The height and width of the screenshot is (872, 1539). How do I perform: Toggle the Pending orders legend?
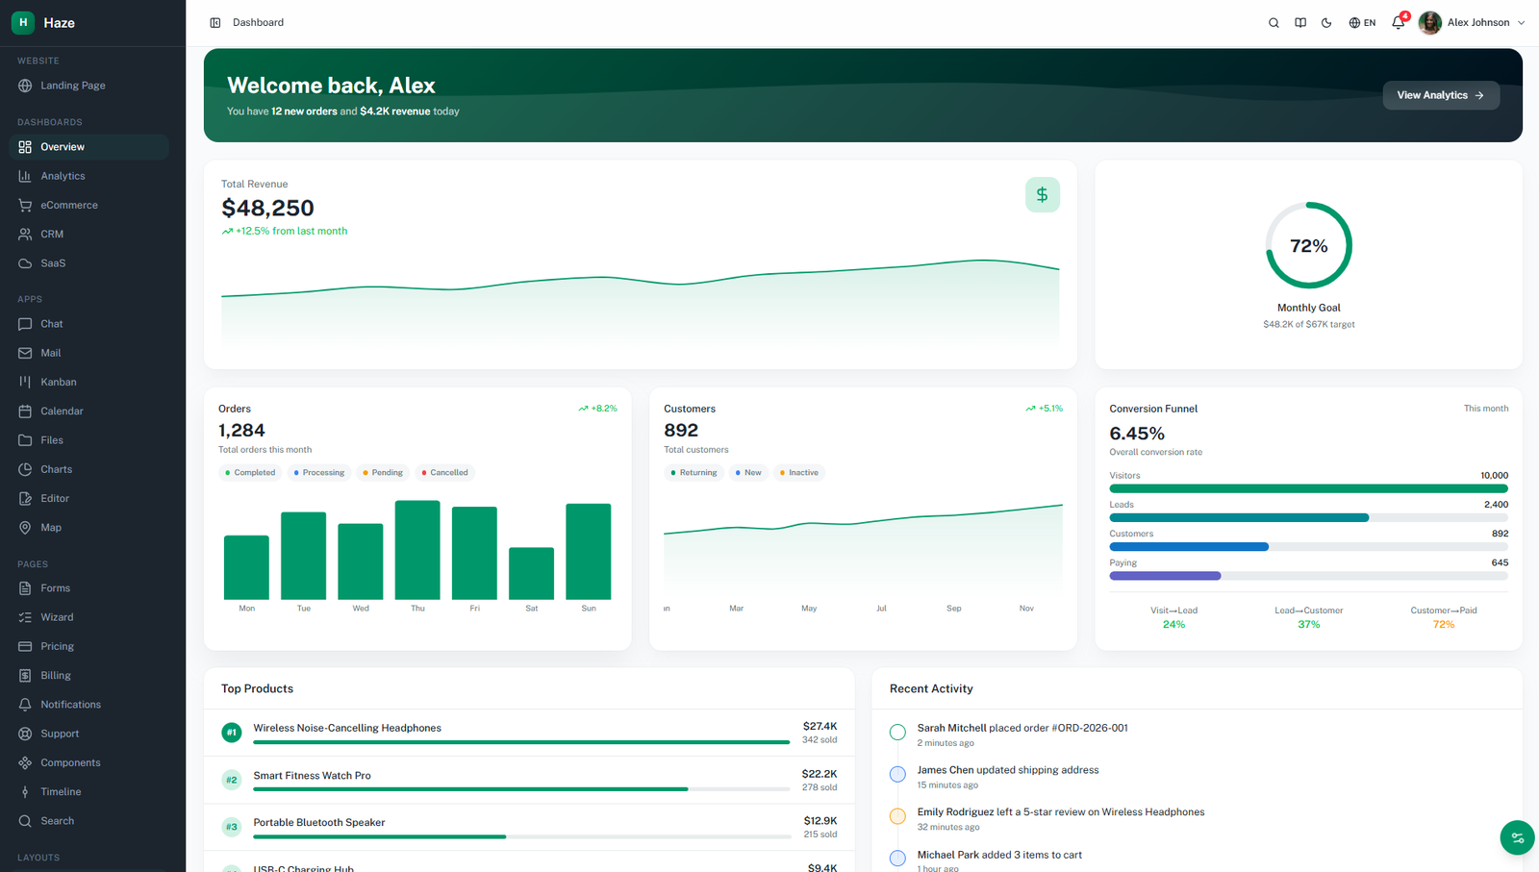(x=383, y=472)
